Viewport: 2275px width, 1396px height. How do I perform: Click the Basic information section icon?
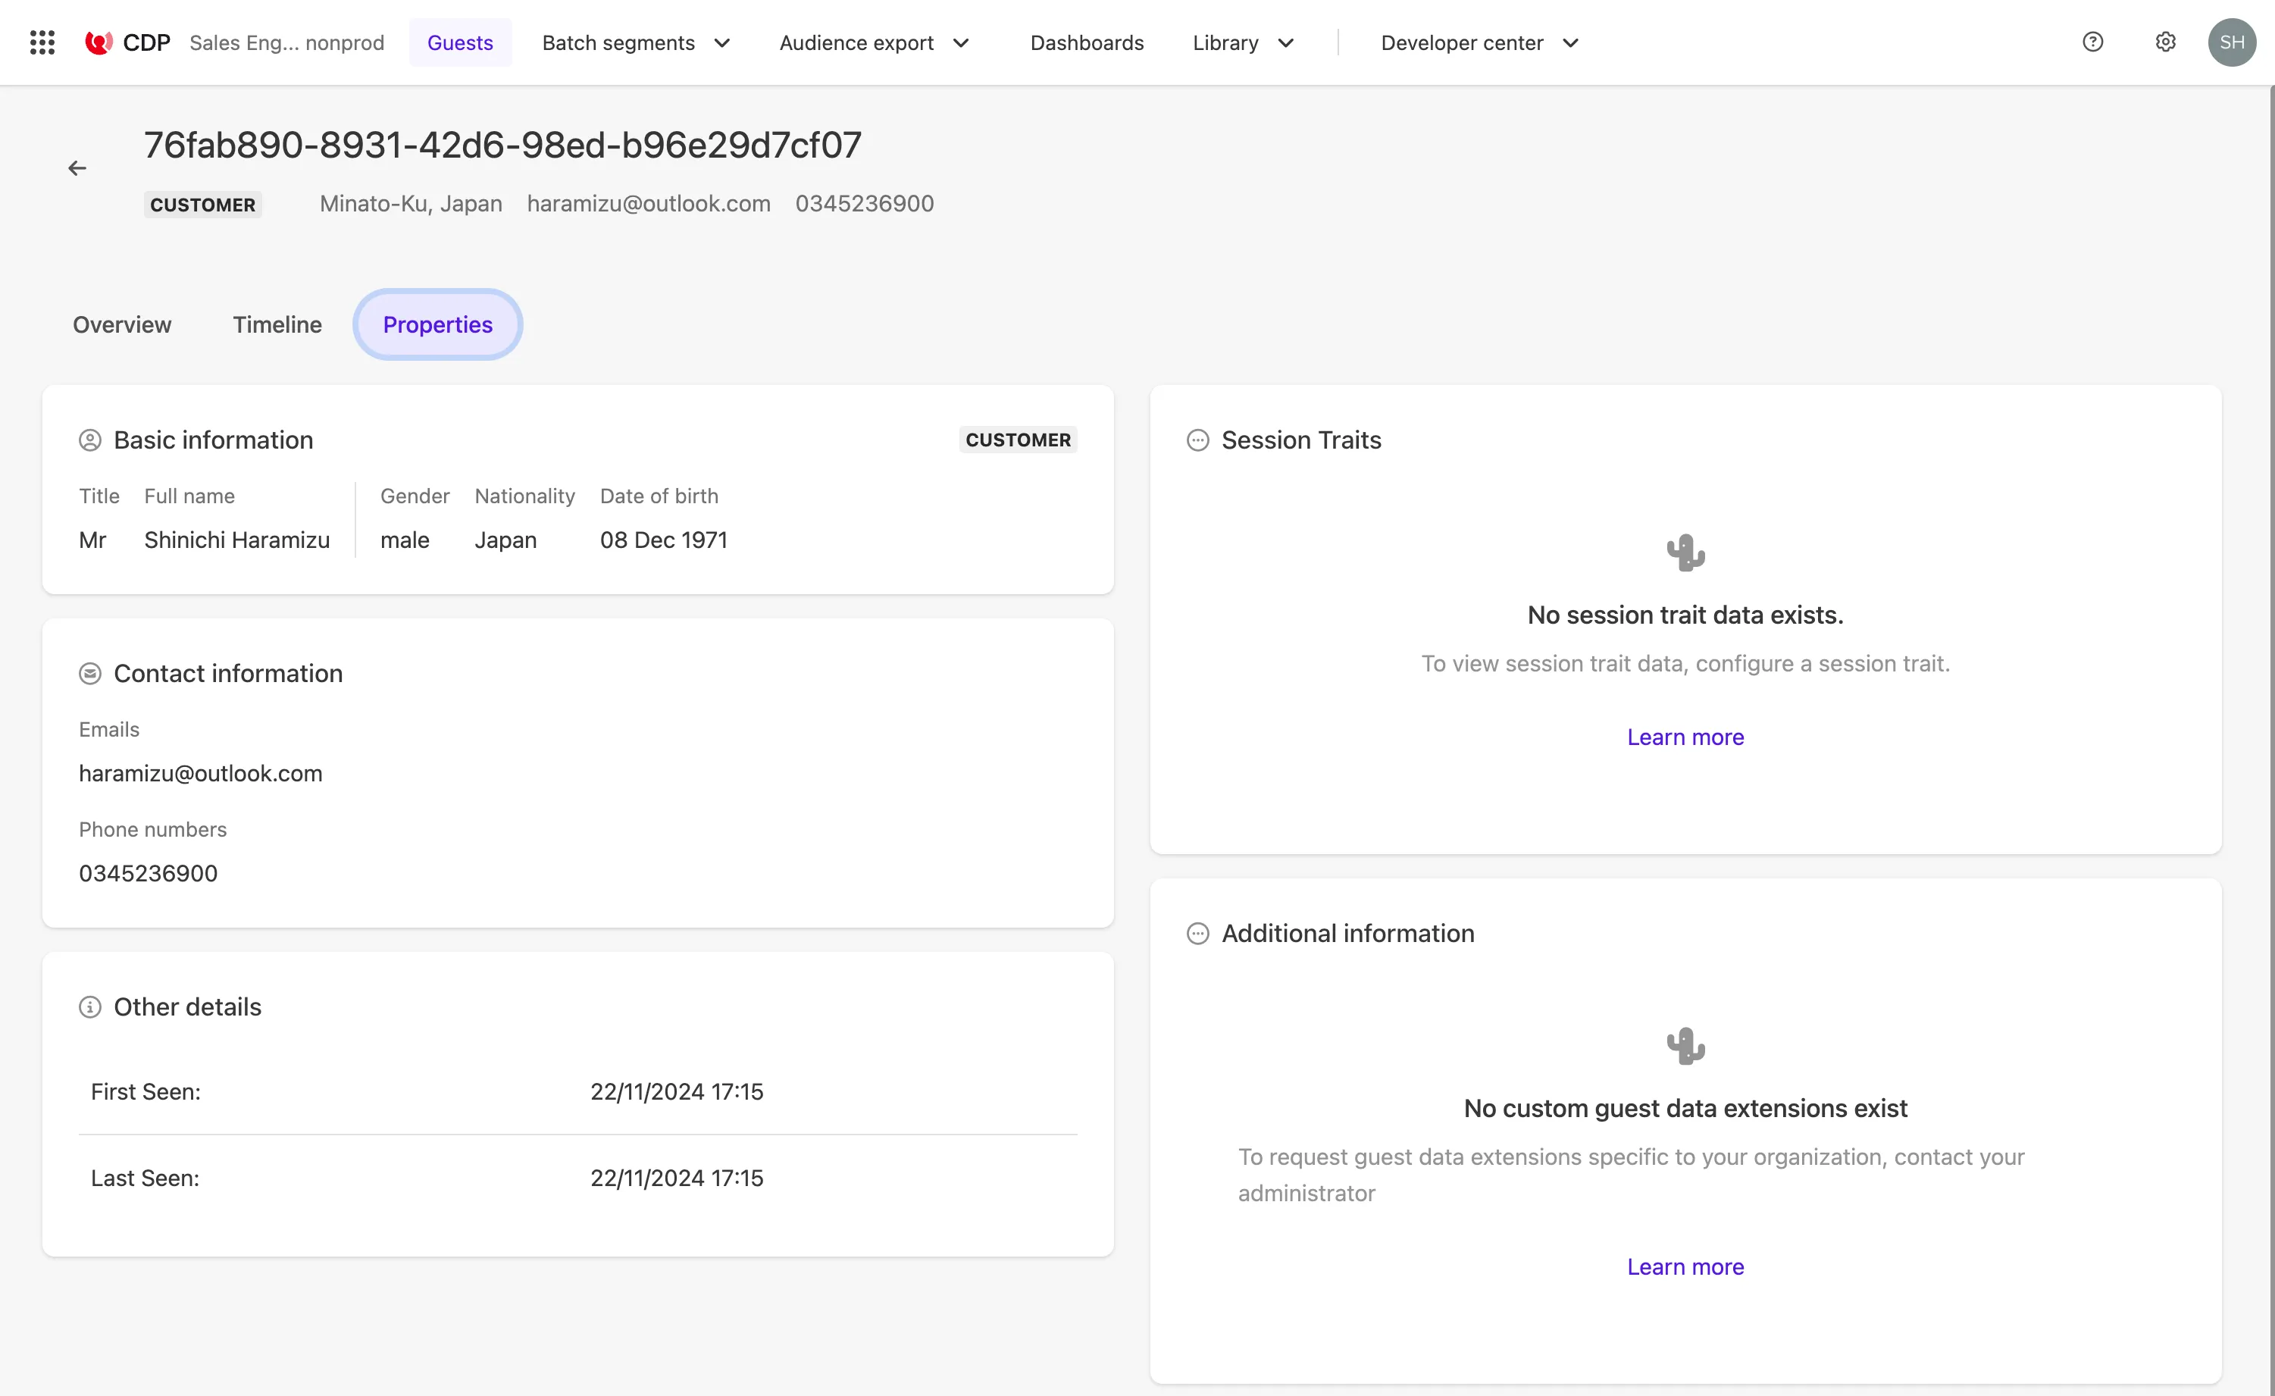click(x=91, y=439)
